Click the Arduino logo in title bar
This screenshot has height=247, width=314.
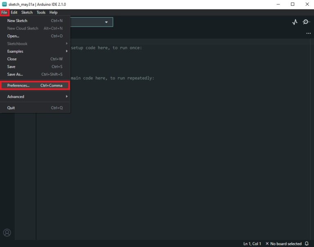4,4
